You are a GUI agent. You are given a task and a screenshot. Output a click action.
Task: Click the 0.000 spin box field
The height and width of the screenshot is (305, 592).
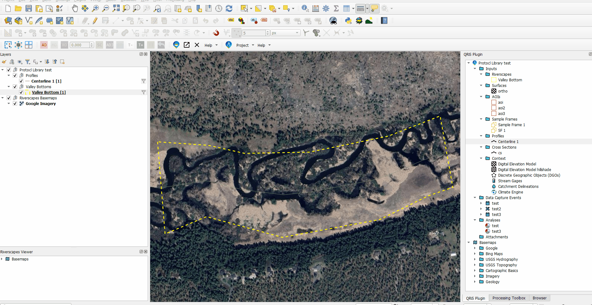coord(80,45)
